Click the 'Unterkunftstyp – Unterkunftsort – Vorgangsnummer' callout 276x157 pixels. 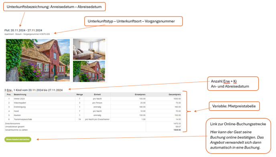pos(134,21)
